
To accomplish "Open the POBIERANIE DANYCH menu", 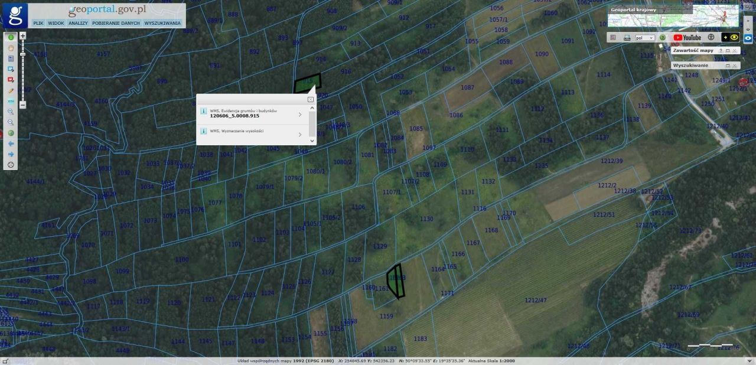I will 116,23.
